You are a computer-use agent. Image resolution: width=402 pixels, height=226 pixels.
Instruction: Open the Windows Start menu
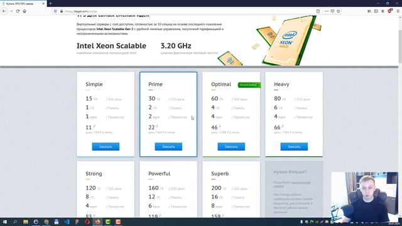pos(5,222)
